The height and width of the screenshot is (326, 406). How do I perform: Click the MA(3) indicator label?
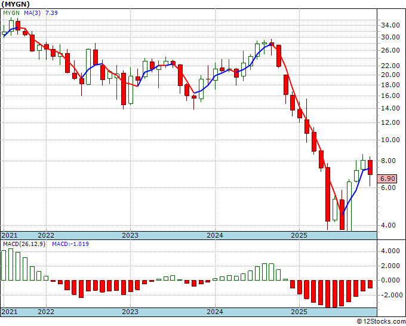(32, 13)
